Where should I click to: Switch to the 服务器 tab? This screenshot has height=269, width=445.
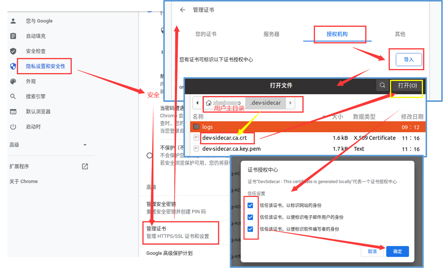click(x=271, y=34)
